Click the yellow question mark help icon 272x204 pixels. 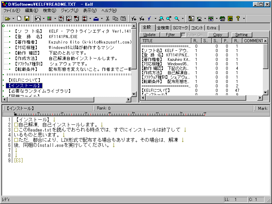(238, 19)
